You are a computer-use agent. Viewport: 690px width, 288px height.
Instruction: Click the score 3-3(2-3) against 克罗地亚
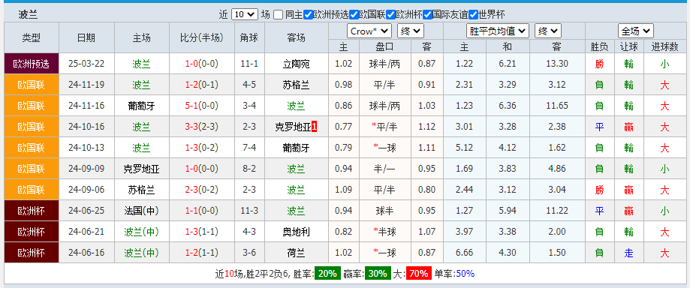(201, 127)
